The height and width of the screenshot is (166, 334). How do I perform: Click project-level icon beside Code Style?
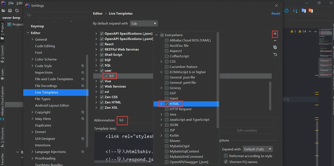(83, 66)
